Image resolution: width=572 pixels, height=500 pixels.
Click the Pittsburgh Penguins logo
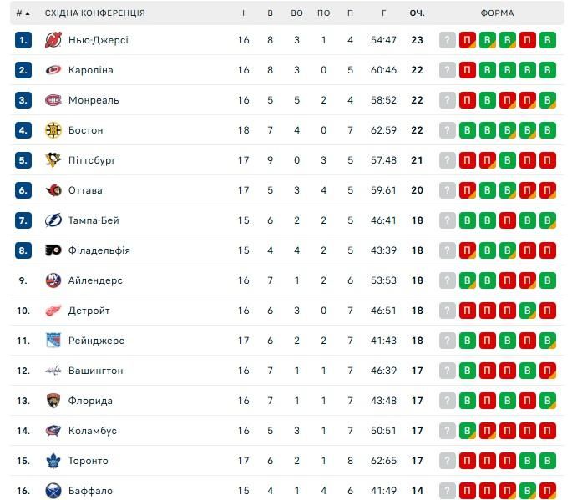click(x=53, y=160)
